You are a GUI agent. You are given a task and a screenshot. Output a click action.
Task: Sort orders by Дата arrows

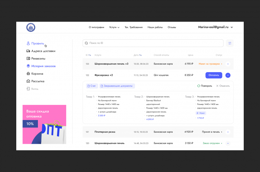pyautogui.click(x=140, y=55)
